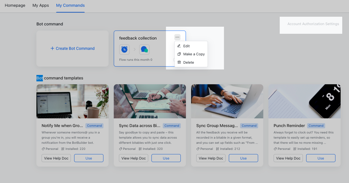Click the trash icon beside Delete

click(179, 62)
